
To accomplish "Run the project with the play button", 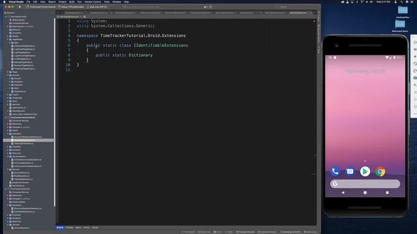I will tap(20, 7).
